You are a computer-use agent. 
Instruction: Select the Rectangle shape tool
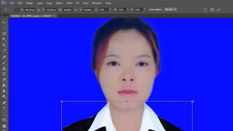[4, 120]
